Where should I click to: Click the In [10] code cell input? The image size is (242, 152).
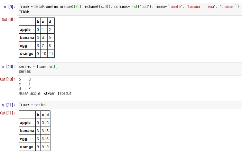[x=130, y=69]
